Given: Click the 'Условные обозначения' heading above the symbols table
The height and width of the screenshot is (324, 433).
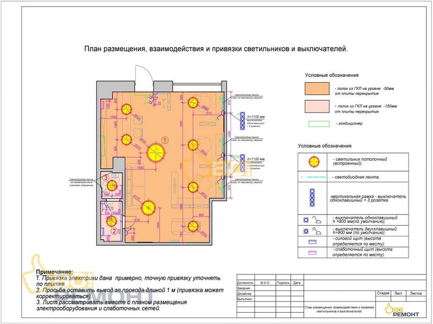Looking at the screenshot, I should [x=324, y=146].
